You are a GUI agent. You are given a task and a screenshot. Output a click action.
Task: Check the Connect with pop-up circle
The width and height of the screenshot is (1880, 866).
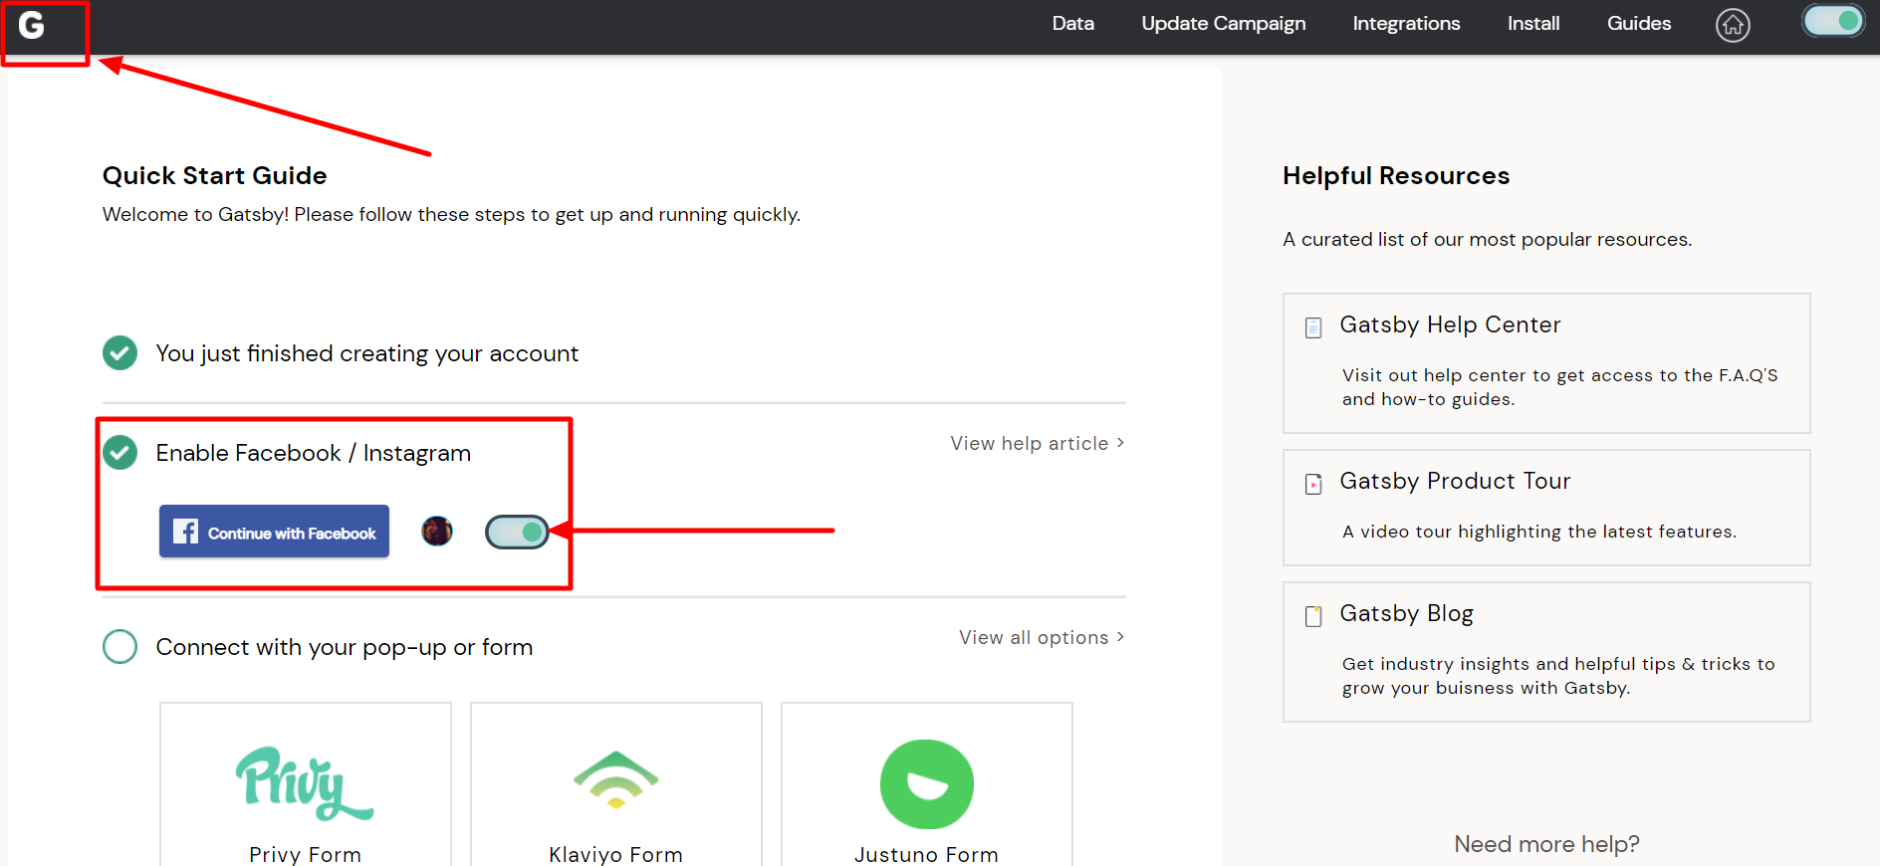tap(120, 647)
